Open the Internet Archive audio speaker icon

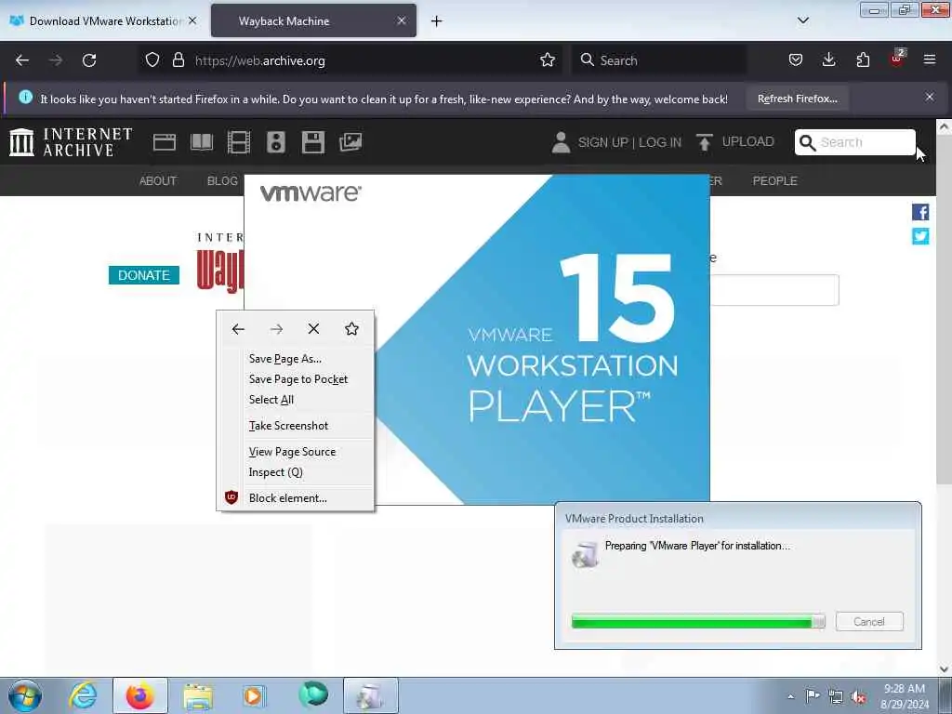tap(275, 142)
